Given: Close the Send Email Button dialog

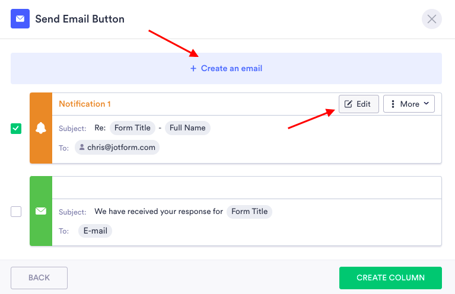Looking at the screenshot, I should 431,19.
